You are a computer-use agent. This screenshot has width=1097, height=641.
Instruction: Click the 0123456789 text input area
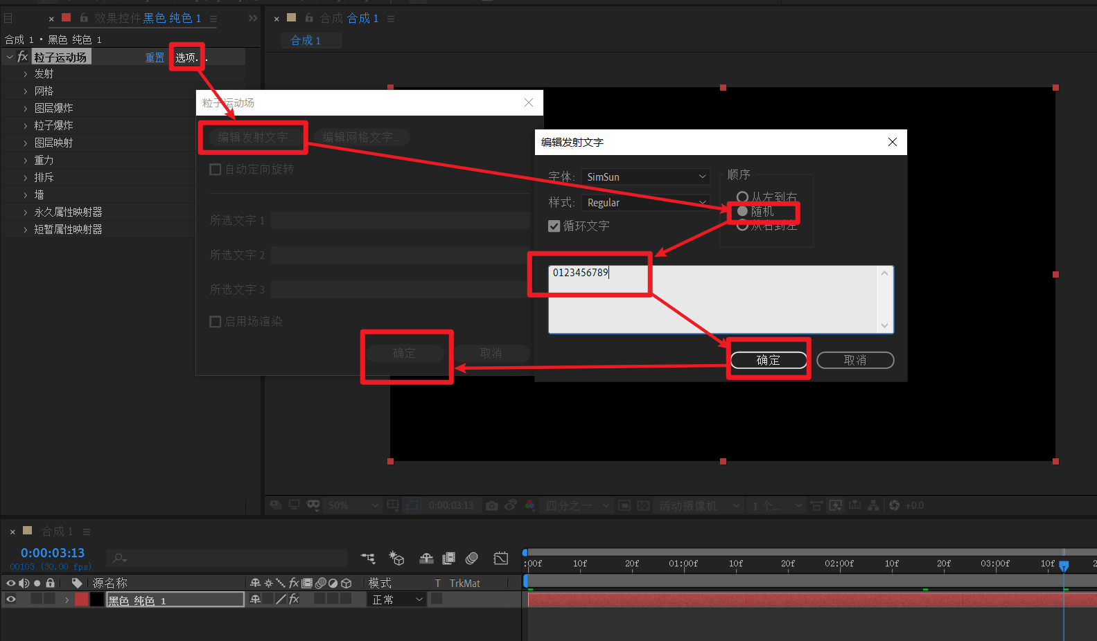721,300
